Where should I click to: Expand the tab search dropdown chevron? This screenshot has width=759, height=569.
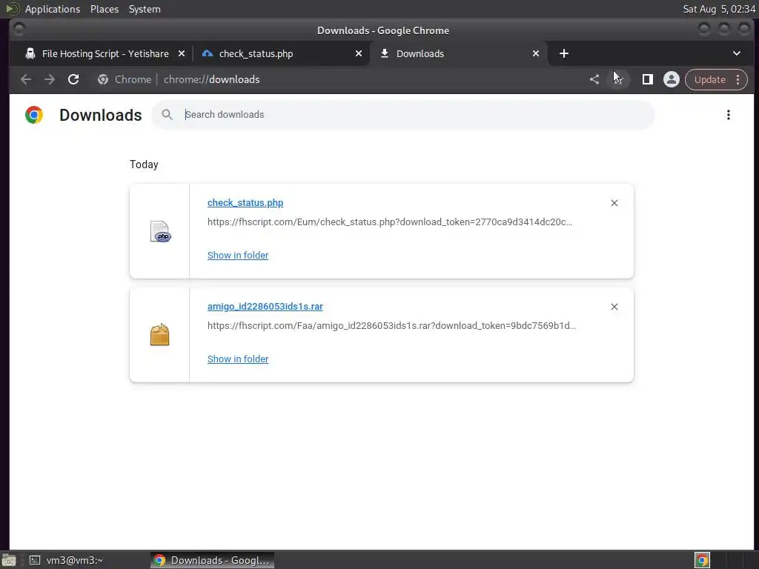[x=736, y=53]
